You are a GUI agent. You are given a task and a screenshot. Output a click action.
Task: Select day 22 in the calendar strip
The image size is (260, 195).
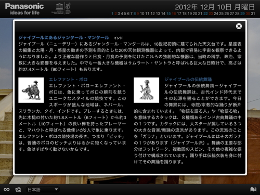tap(205, 14)
